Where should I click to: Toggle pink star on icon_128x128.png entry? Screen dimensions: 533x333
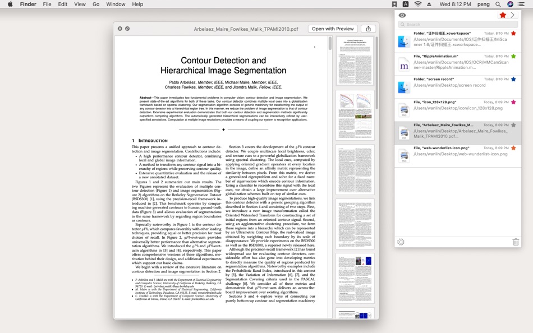tap(513, 102)
